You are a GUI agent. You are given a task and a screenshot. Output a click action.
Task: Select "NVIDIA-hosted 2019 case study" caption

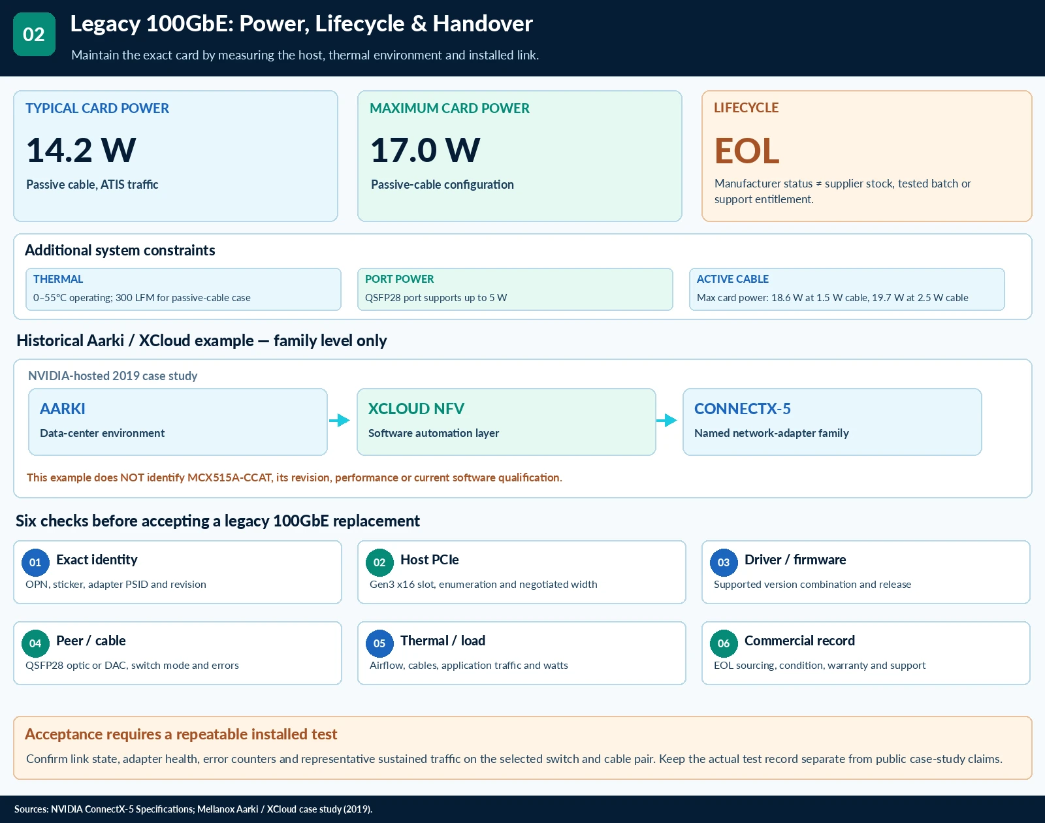tap(112, 376)
